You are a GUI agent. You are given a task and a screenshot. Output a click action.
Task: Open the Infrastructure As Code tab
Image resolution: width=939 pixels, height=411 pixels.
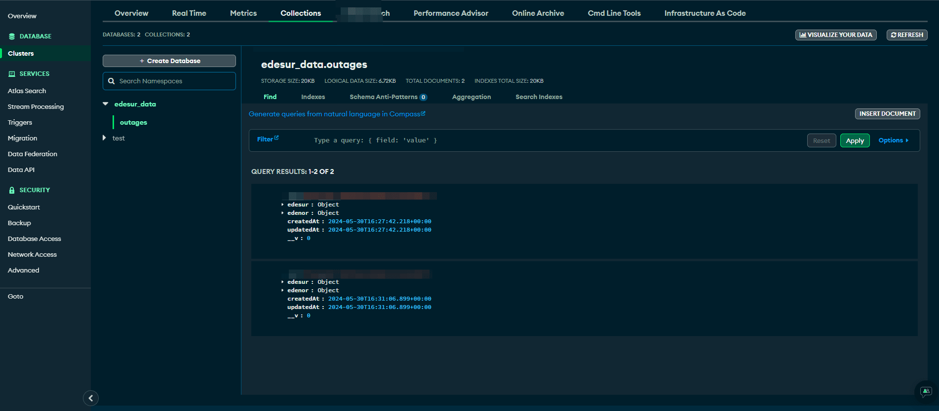pyautogui.click(x=705, y=13)
